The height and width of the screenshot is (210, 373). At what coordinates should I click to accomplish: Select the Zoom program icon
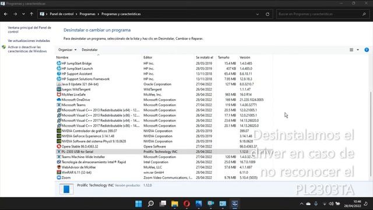(x=59, y=177)
